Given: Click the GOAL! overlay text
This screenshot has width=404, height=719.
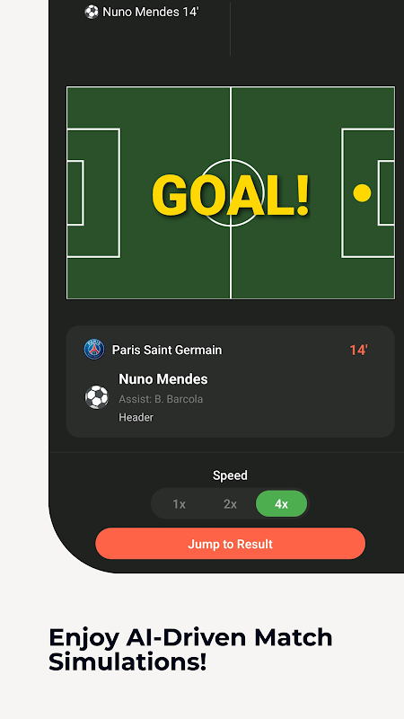Looking at the screenshot, I should pos(231,195).
